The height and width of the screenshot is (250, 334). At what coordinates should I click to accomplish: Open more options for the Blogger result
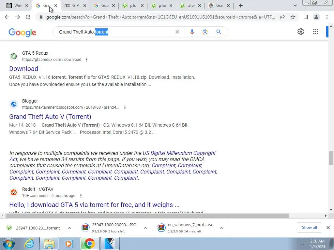(125, 107)
